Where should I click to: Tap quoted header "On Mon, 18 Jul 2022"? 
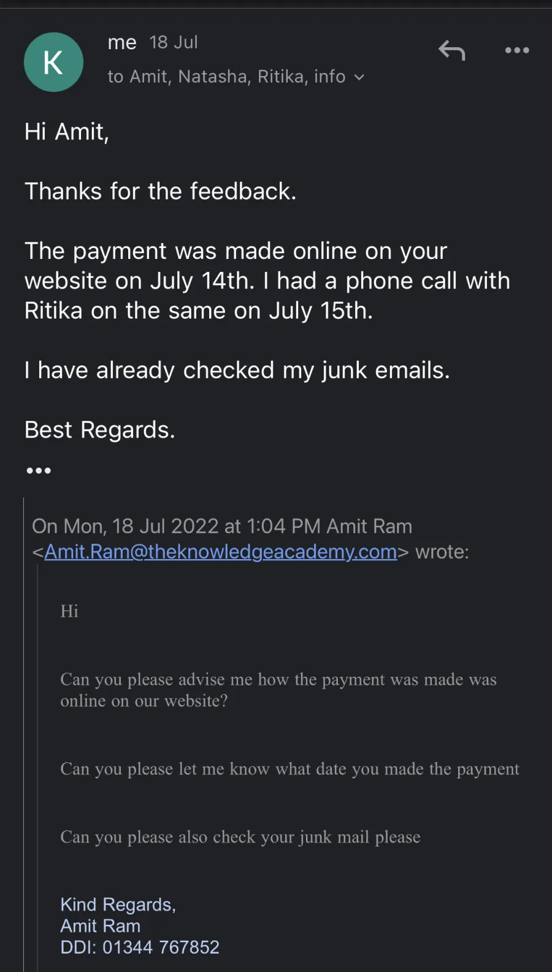point(221,526)
